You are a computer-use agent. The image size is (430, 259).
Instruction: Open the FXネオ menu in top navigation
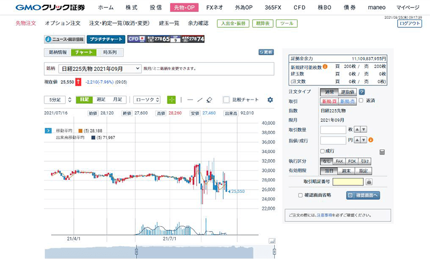214,8
